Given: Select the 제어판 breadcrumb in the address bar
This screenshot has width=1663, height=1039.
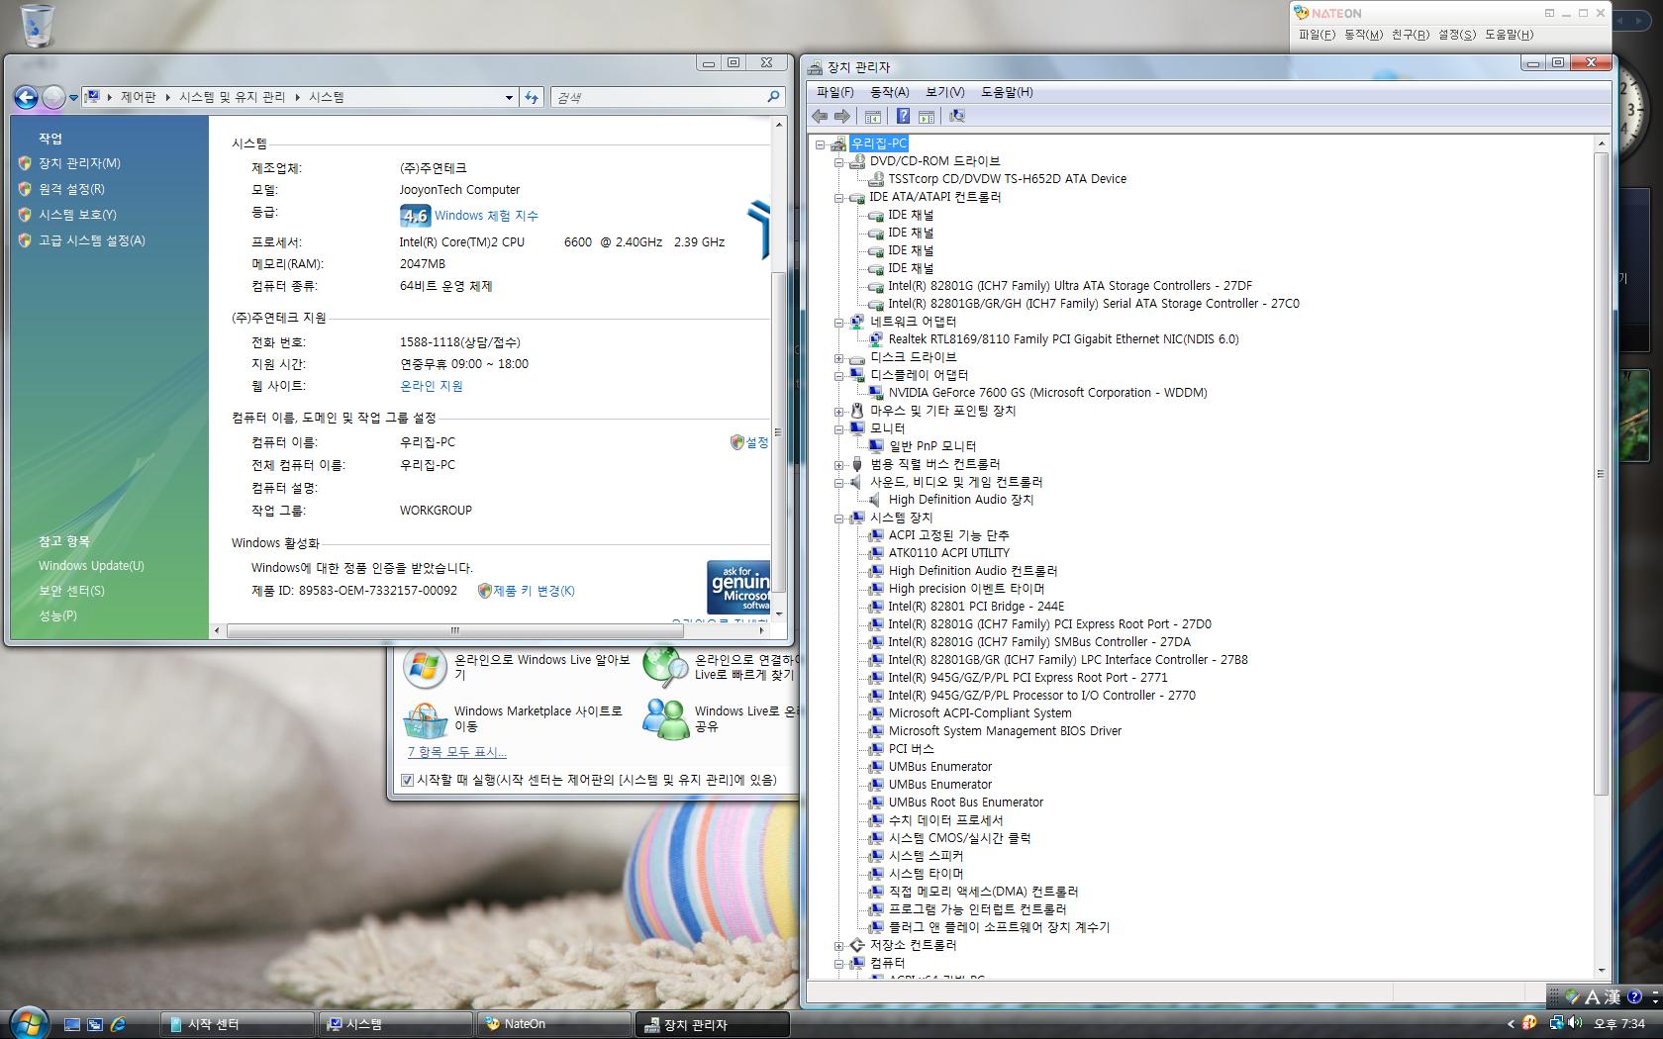Looking at the screenshot, I should pos(138,97).
